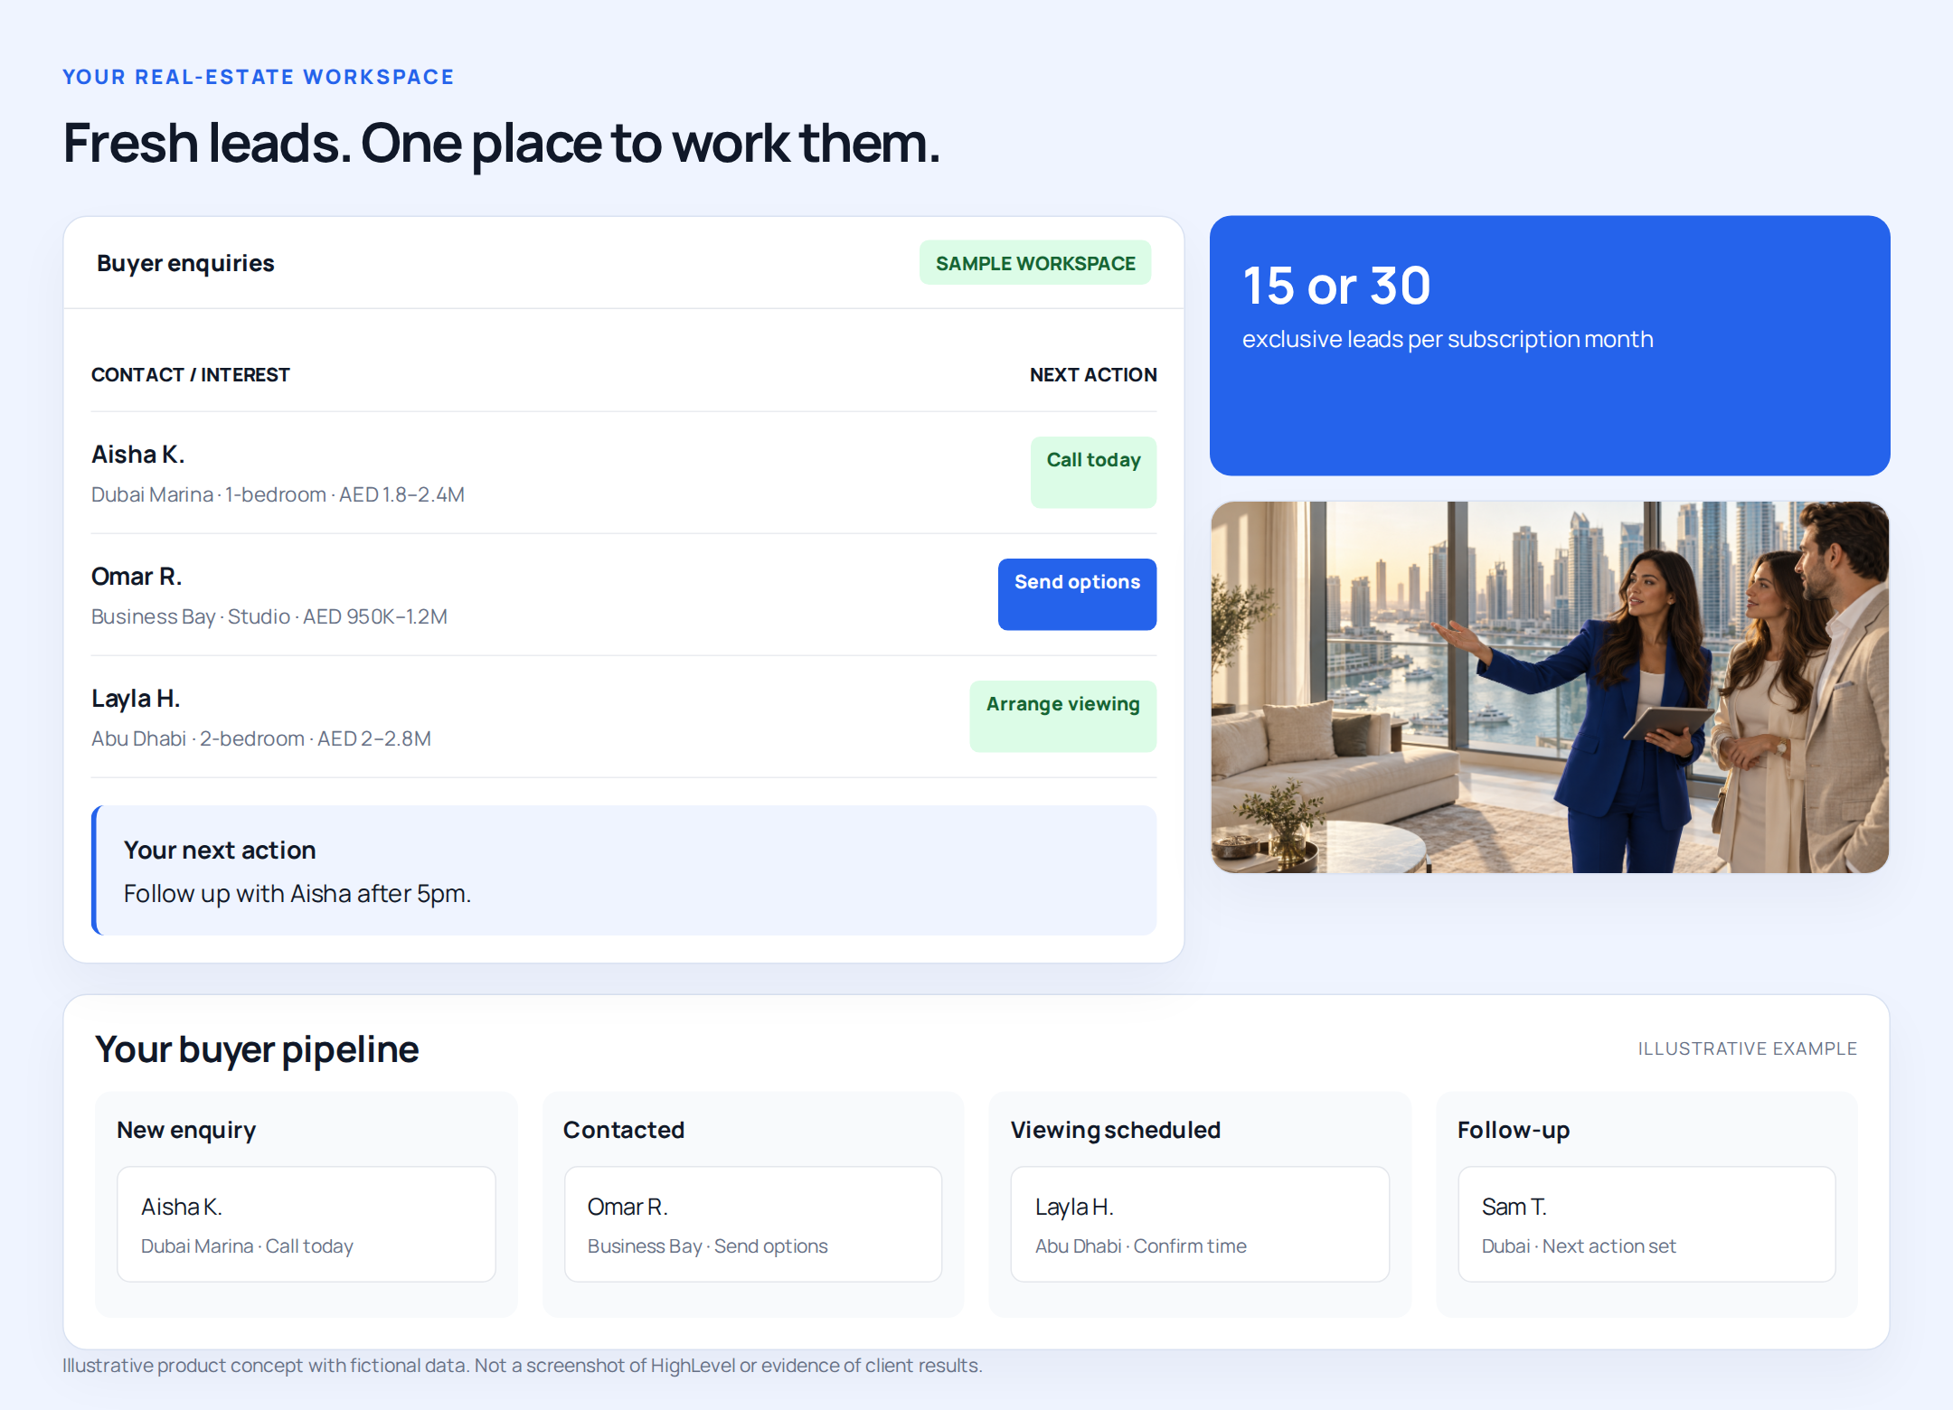The image size is (1953, 1410).
Task: Click the ILLUSTRATIVE EXAMPLE label
Action: point(1747,1048)
